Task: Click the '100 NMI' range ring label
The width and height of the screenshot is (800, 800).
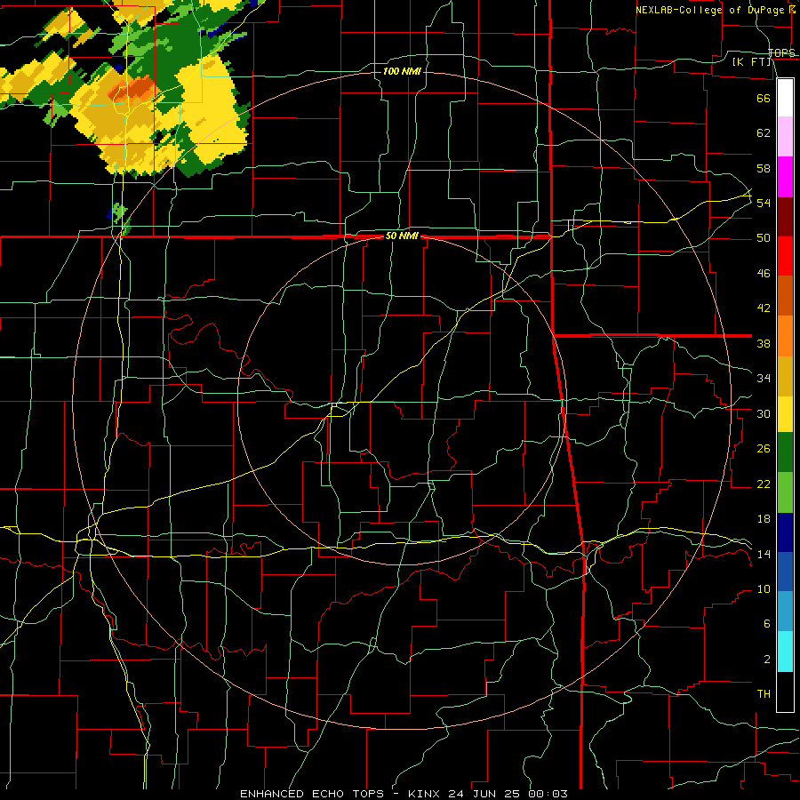Action: [x=402, y=71]
